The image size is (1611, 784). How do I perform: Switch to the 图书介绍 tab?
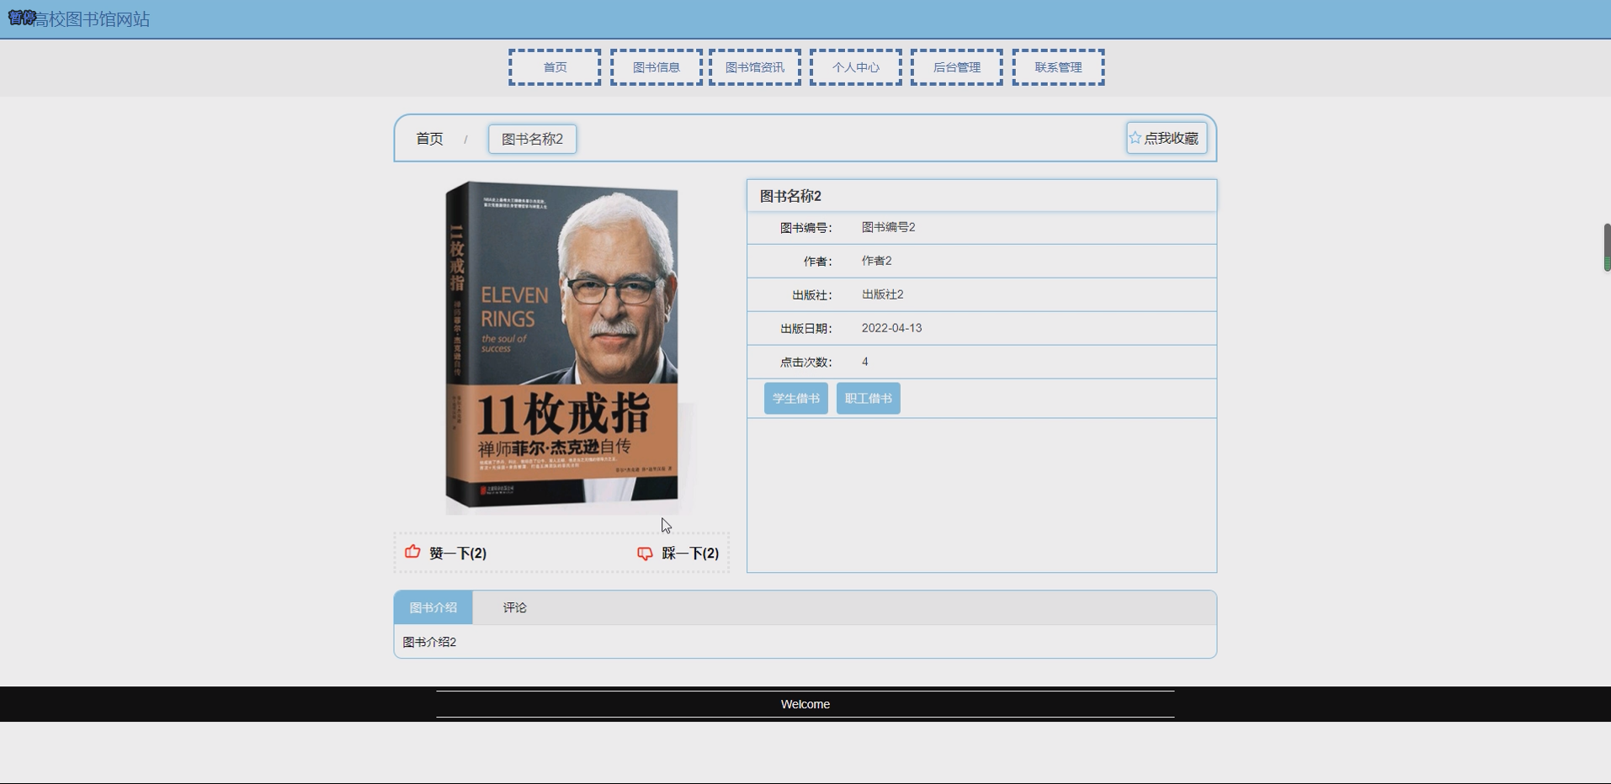[433, 607]
